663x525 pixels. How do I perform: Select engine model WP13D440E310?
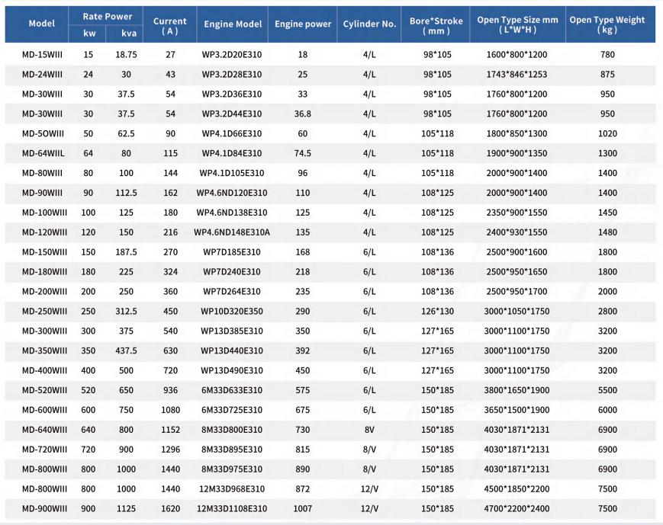pyautogui.click(x=232, y=351)
